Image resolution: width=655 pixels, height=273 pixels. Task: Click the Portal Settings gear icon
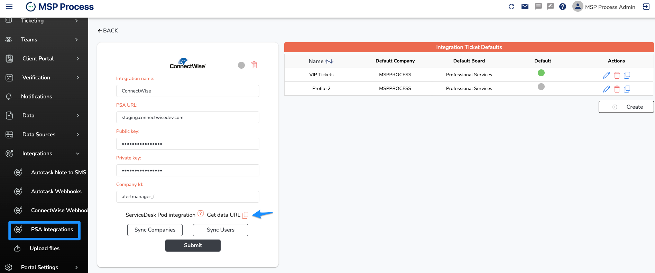(x=9, y=267)
